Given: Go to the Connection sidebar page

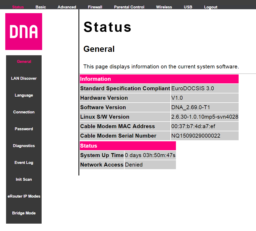Looking at the screenshot, I should coord(24,112).
